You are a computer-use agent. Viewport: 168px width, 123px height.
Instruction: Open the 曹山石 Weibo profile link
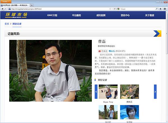click(112, 51)
